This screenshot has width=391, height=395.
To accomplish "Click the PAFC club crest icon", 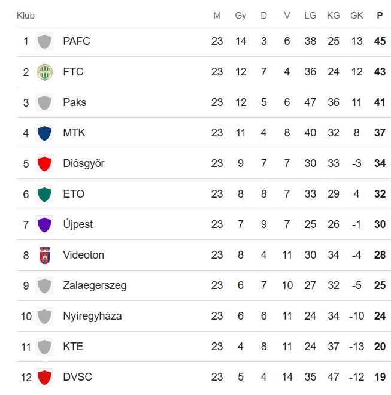I will click(44, 42).
